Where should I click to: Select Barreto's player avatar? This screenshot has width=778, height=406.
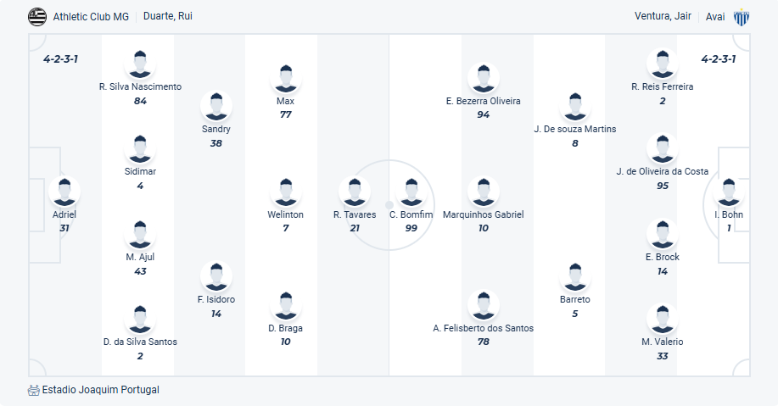pyautogui.click(x=574, y=276)
